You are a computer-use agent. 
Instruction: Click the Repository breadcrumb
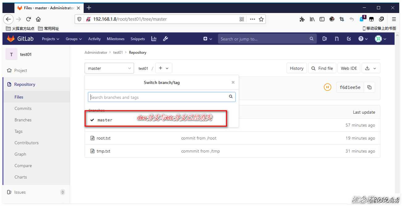click(x=138, y=53)
